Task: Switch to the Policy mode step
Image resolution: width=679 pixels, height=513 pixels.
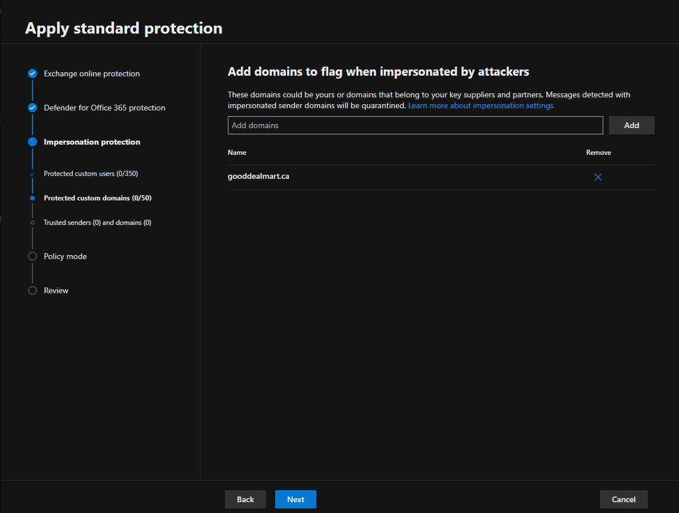Action: coord(65,256)
